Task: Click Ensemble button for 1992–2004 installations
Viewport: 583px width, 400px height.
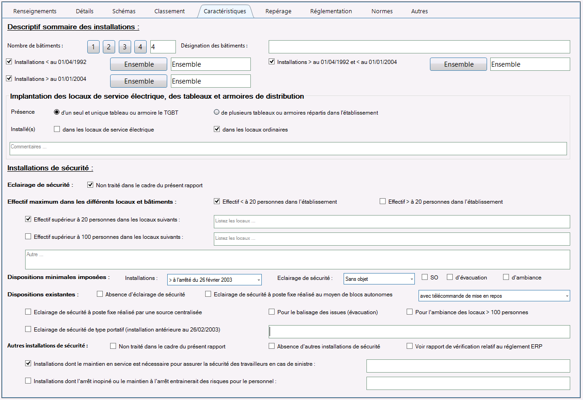Action: (x=458, y=64)
